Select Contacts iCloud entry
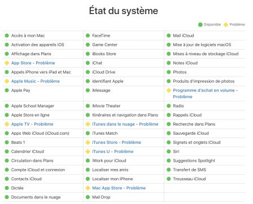Screen dimensions: 253x204 (x=27, y=179)
